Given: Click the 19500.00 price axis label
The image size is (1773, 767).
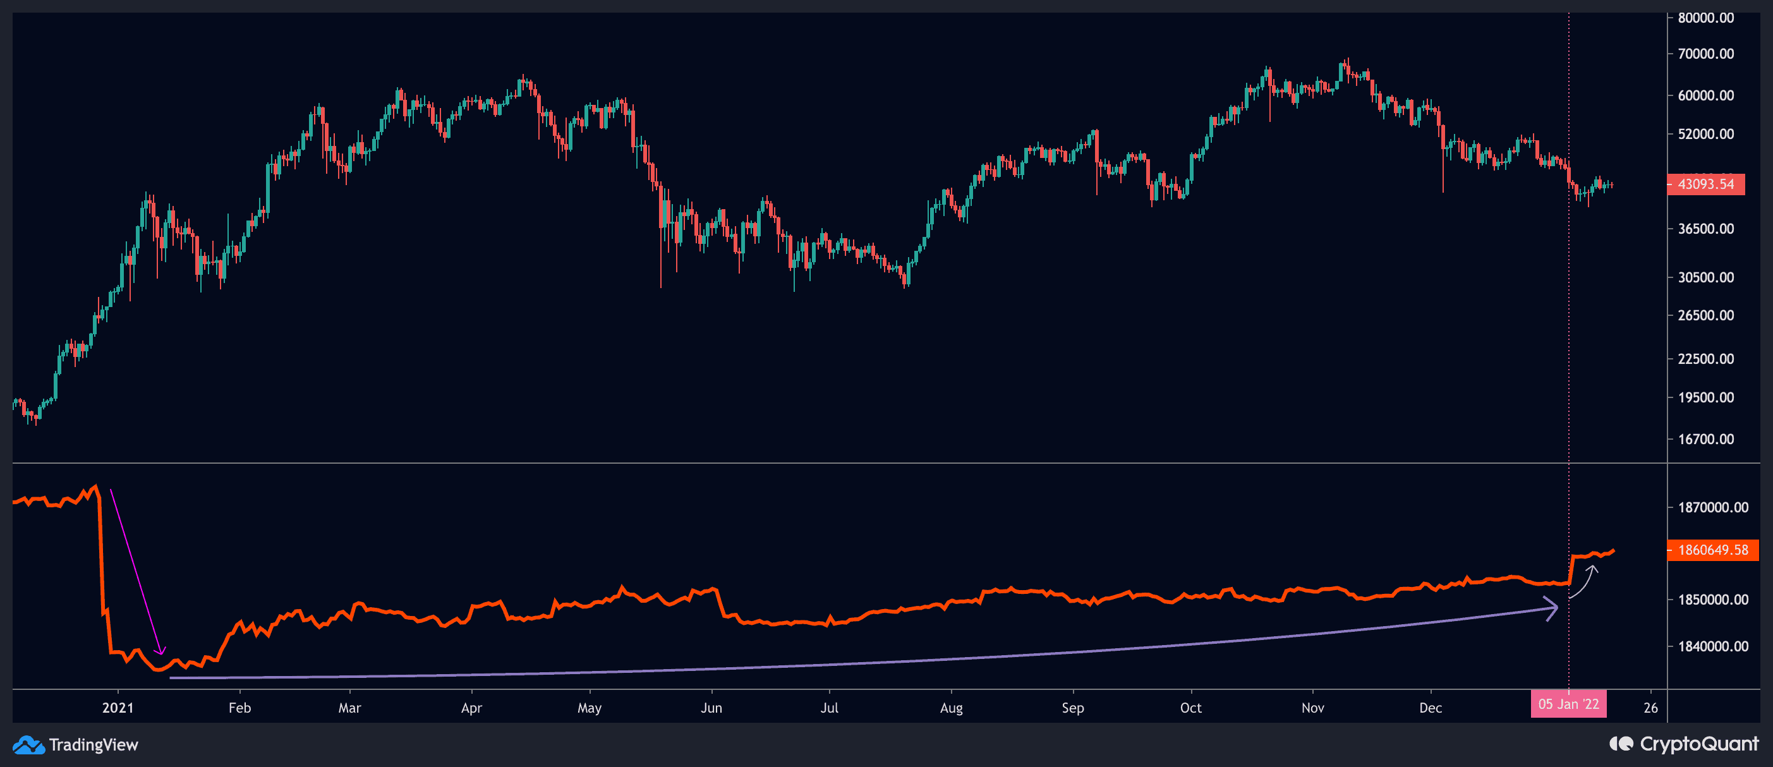Looking at the screenshot, I should pos(1705,397).
